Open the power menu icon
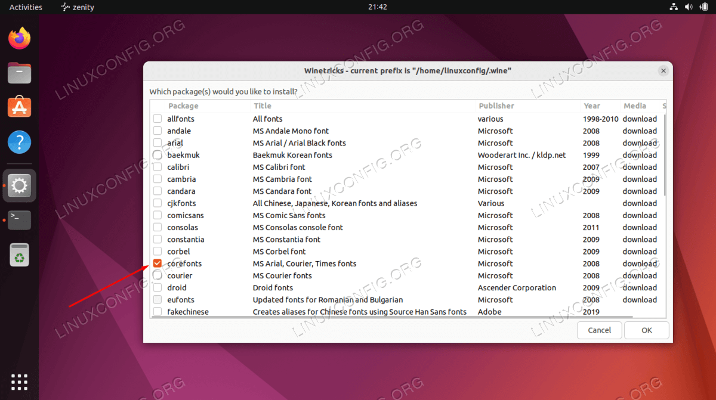The image size is (716, 400). (704, 7)
